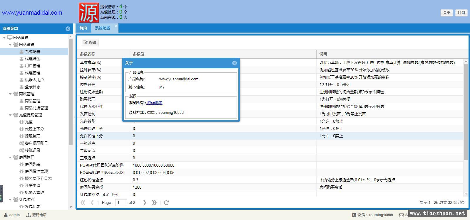Collapse the 系统菜单 sidebar panel
The height and width of the screenshot is (220, 470).
coord(68,28)
